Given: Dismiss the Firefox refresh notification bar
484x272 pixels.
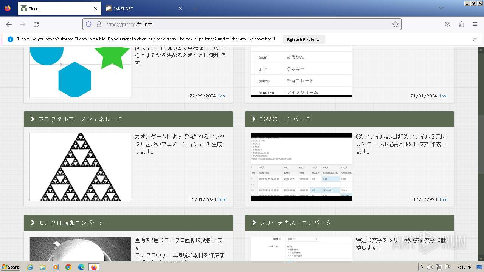Looking at the screenshot, I should point(475,39).
